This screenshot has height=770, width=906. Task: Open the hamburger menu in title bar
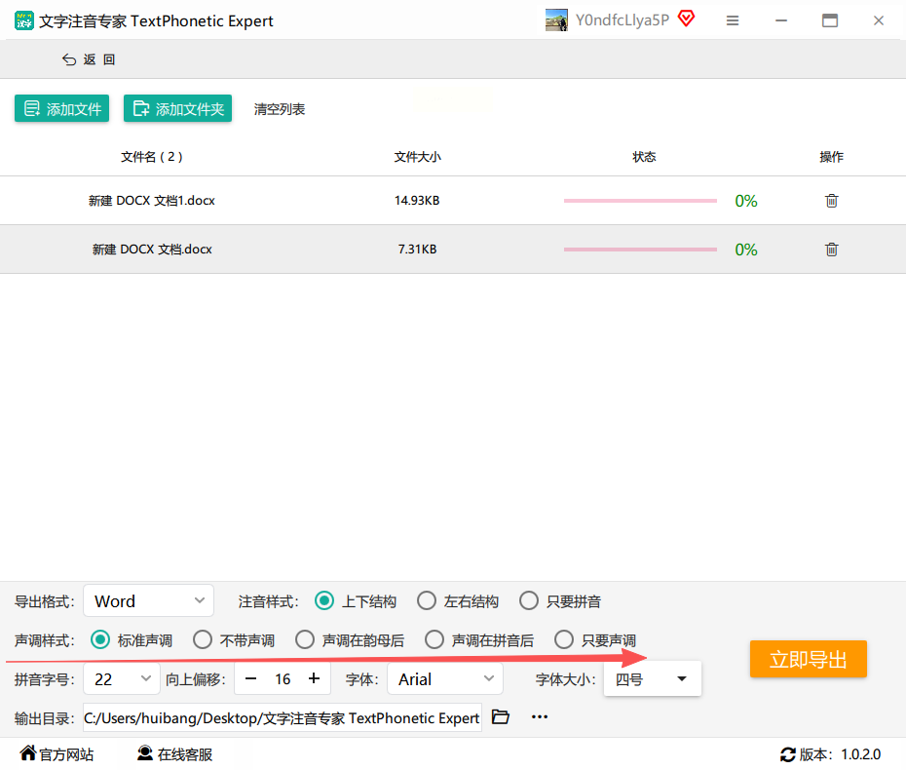(733, 20)
